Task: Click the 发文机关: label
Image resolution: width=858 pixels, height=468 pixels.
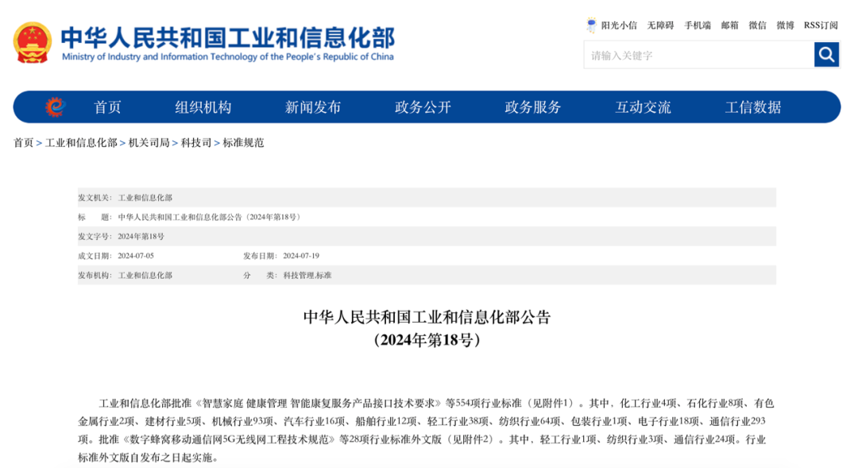Action: click(x=94, y=198)
